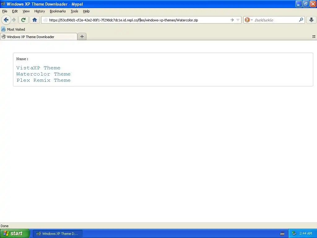Click the search magnifier icon
This screenshot has height=238, width=317.
pyautogui.click(x=301, y=20)
